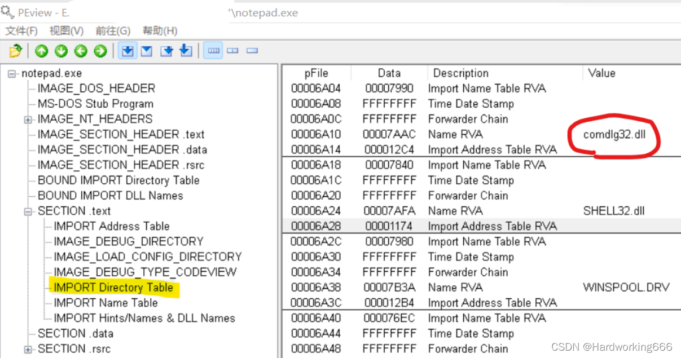Viewport: 681px width, 358px height.
Task: Click data value 00007AFA
Action: [x=389, y=211]
